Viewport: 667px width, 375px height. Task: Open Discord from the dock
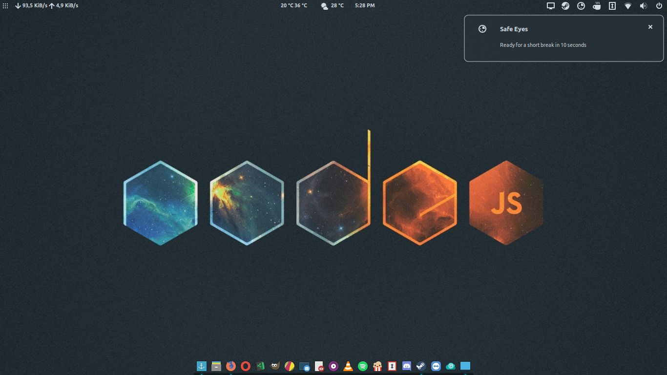[x=406, y=366]
